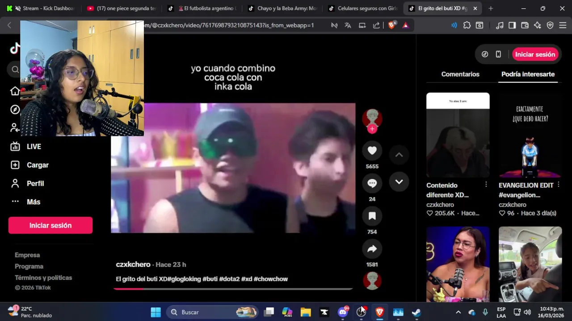The image size is (572, 321).
Task: Click the Brave Rewards triangle icon
Action: pyautogui.click(x=405, y=25)
